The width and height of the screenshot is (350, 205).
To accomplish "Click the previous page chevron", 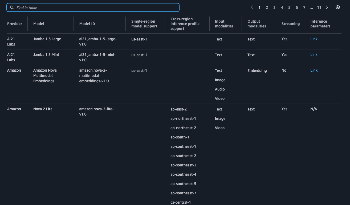I will coord(252,7).
